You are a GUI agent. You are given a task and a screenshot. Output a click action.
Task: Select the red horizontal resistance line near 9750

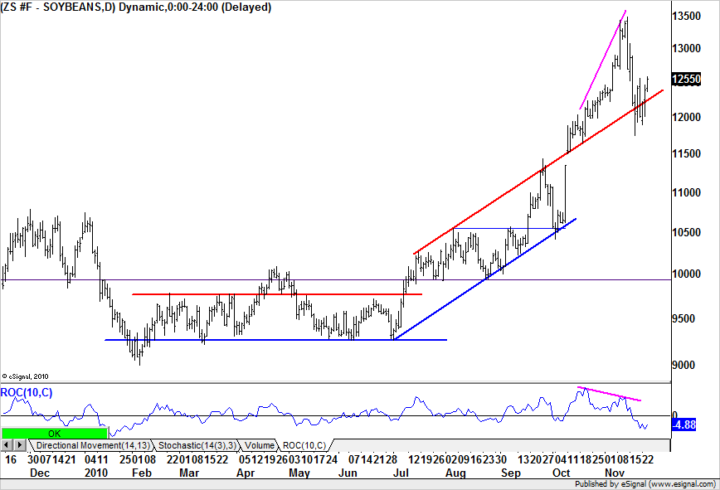tap(274, 294)
